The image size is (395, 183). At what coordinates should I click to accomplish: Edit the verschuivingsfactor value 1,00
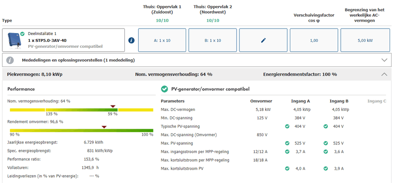click(x=314, y=40)
